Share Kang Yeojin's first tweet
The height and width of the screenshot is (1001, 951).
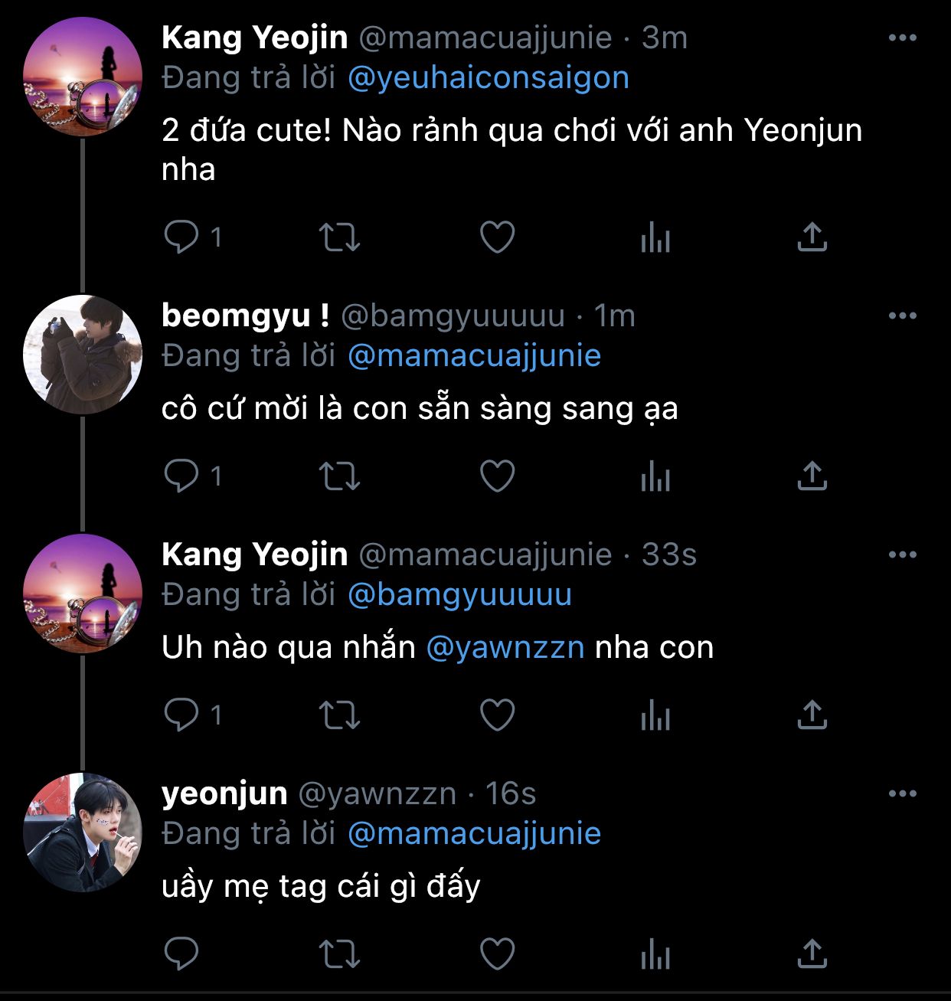[x=812, y=237]
